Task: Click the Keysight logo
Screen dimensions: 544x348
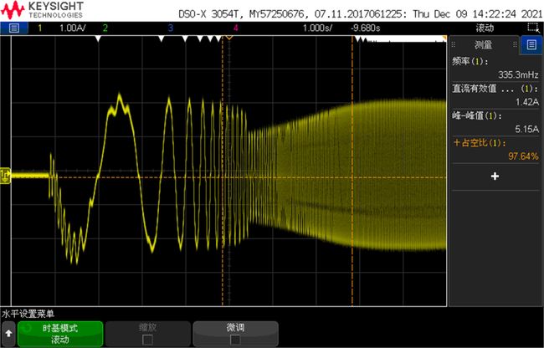Action: 43,10
